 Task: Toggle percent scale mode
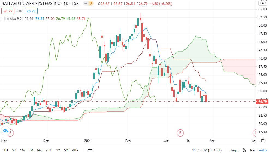point(244,150)
